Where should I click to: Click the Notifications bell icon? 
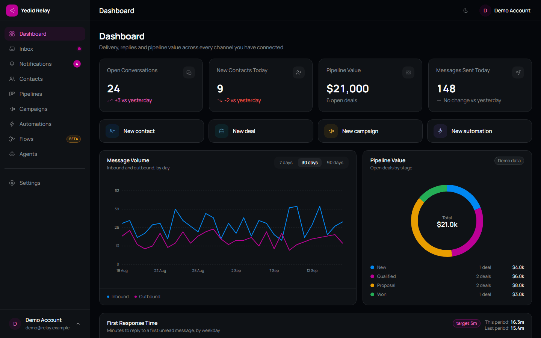tap(12, 64)
